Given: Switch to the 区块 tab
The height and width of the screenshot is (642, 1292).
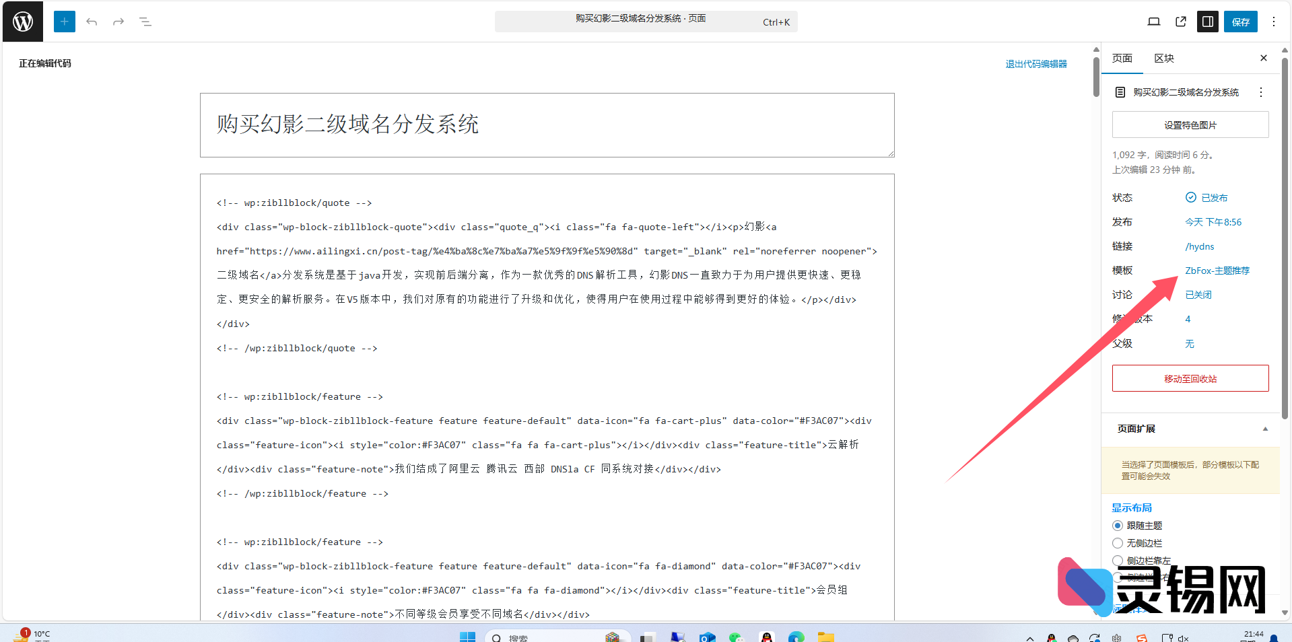Looking at the screenshot, I should [1163, 59].
